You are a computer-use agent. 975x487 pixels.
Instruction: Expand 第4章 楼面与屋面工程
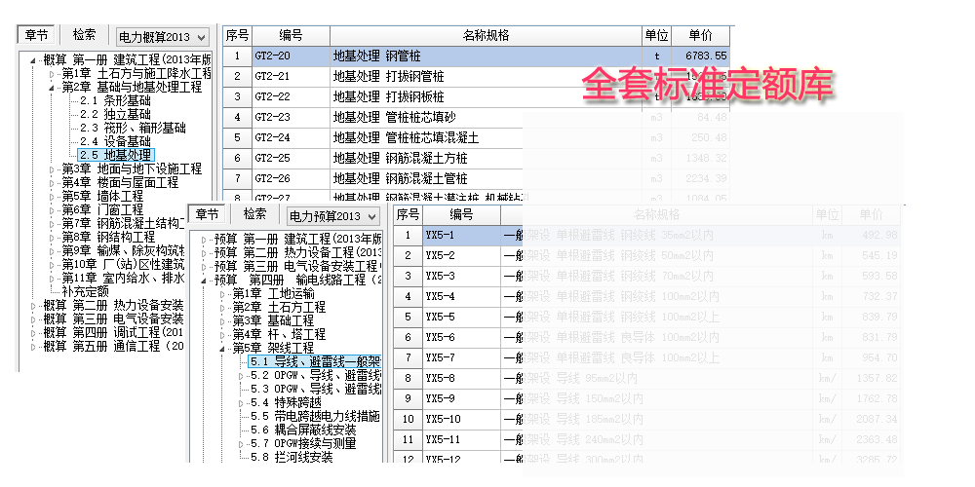pyautogui.click(x=52, y=183)
